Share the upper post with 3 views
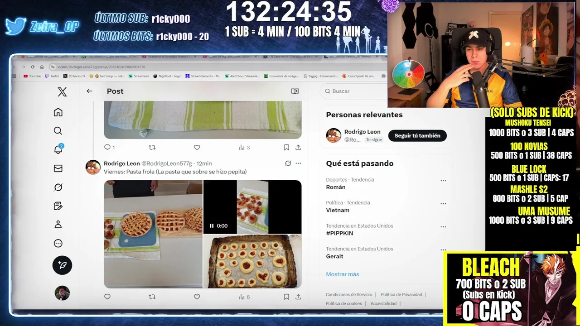Viewport: 580px width, 326px height. pyautogui.click(x=298, y=147)
